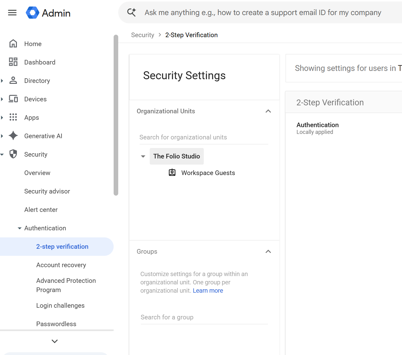
Task: Expand the Apps menu arrow
Action: (x=2, y=118)
